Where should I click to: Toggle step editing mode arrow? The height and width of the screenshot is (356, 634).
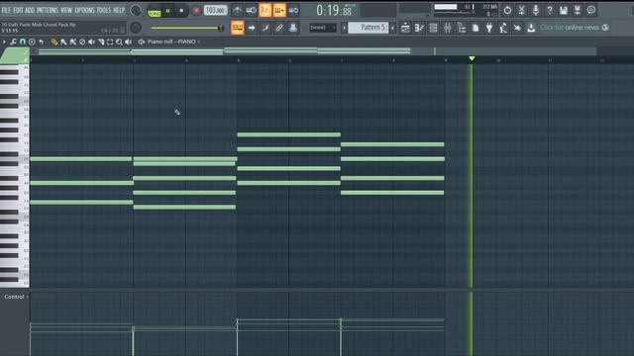click(x=252, y=28)
